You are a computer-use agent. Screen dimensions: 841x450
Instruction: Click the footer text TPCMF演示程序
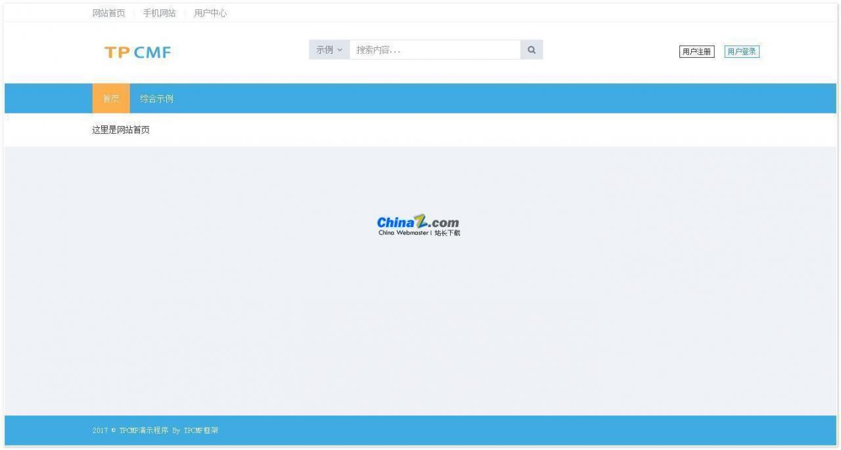tap(144, 431)
